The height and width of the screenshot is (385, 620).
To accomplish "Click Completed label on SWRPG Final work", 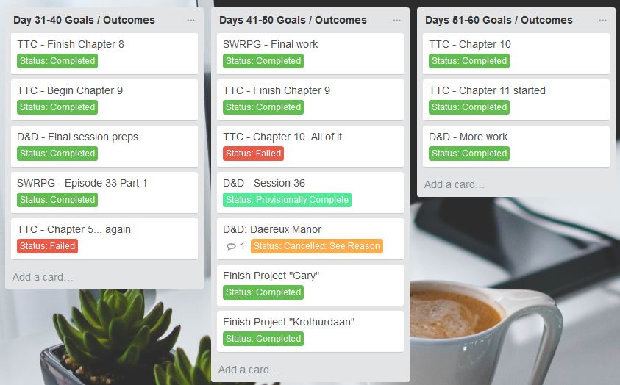I will [263, 61].
